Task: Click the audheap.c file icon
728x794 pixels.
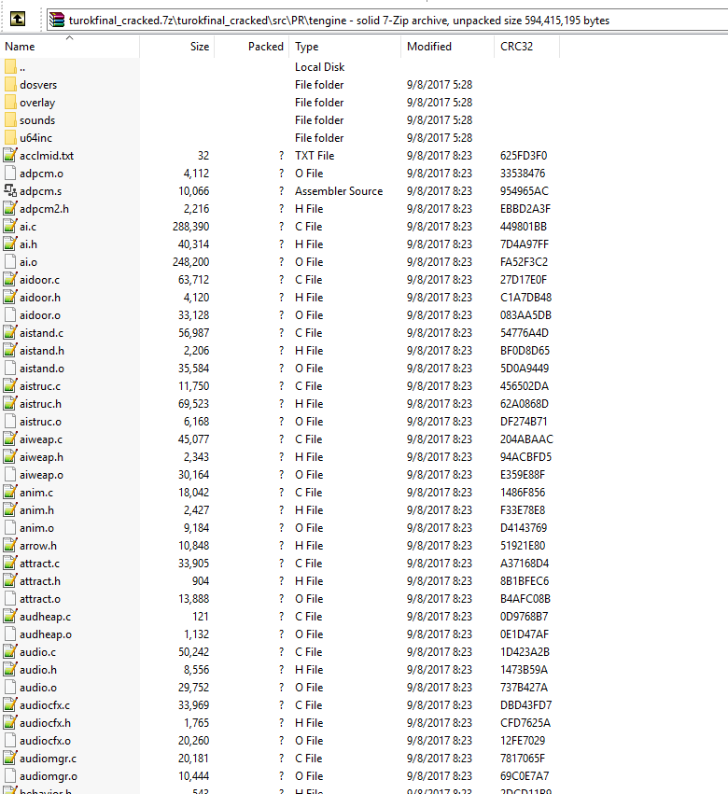Action: (x=10, y=617)
